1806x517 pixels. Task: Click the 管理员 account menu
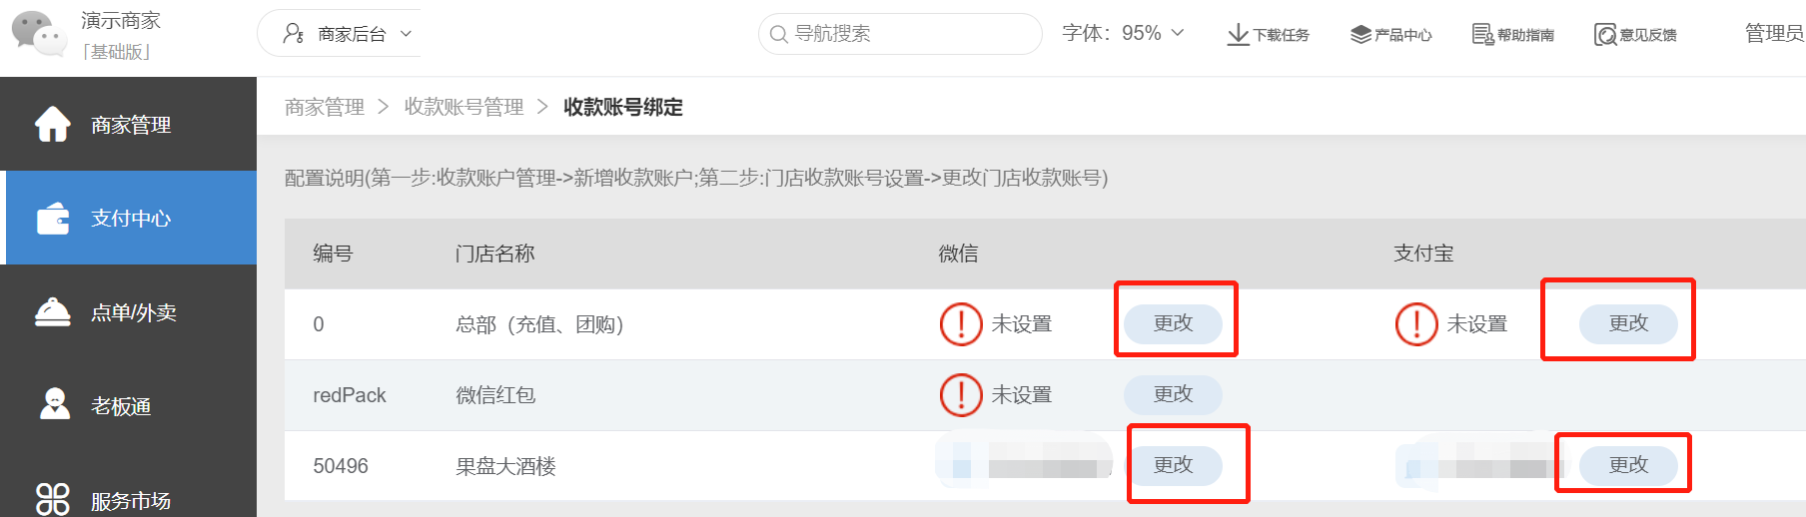[1773, 33]
